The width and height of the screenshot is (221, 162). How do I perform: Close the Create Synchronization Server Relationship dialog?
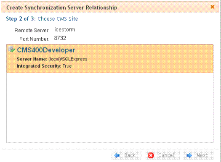tap(213, 7)
